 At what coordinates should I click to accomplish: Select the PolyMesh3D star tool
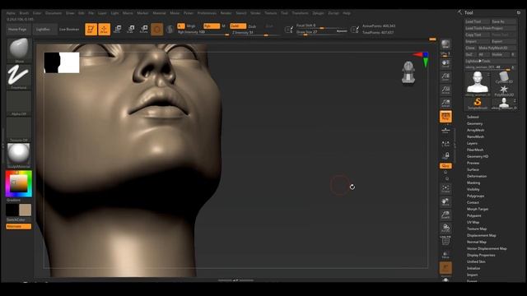coord(504,90)
